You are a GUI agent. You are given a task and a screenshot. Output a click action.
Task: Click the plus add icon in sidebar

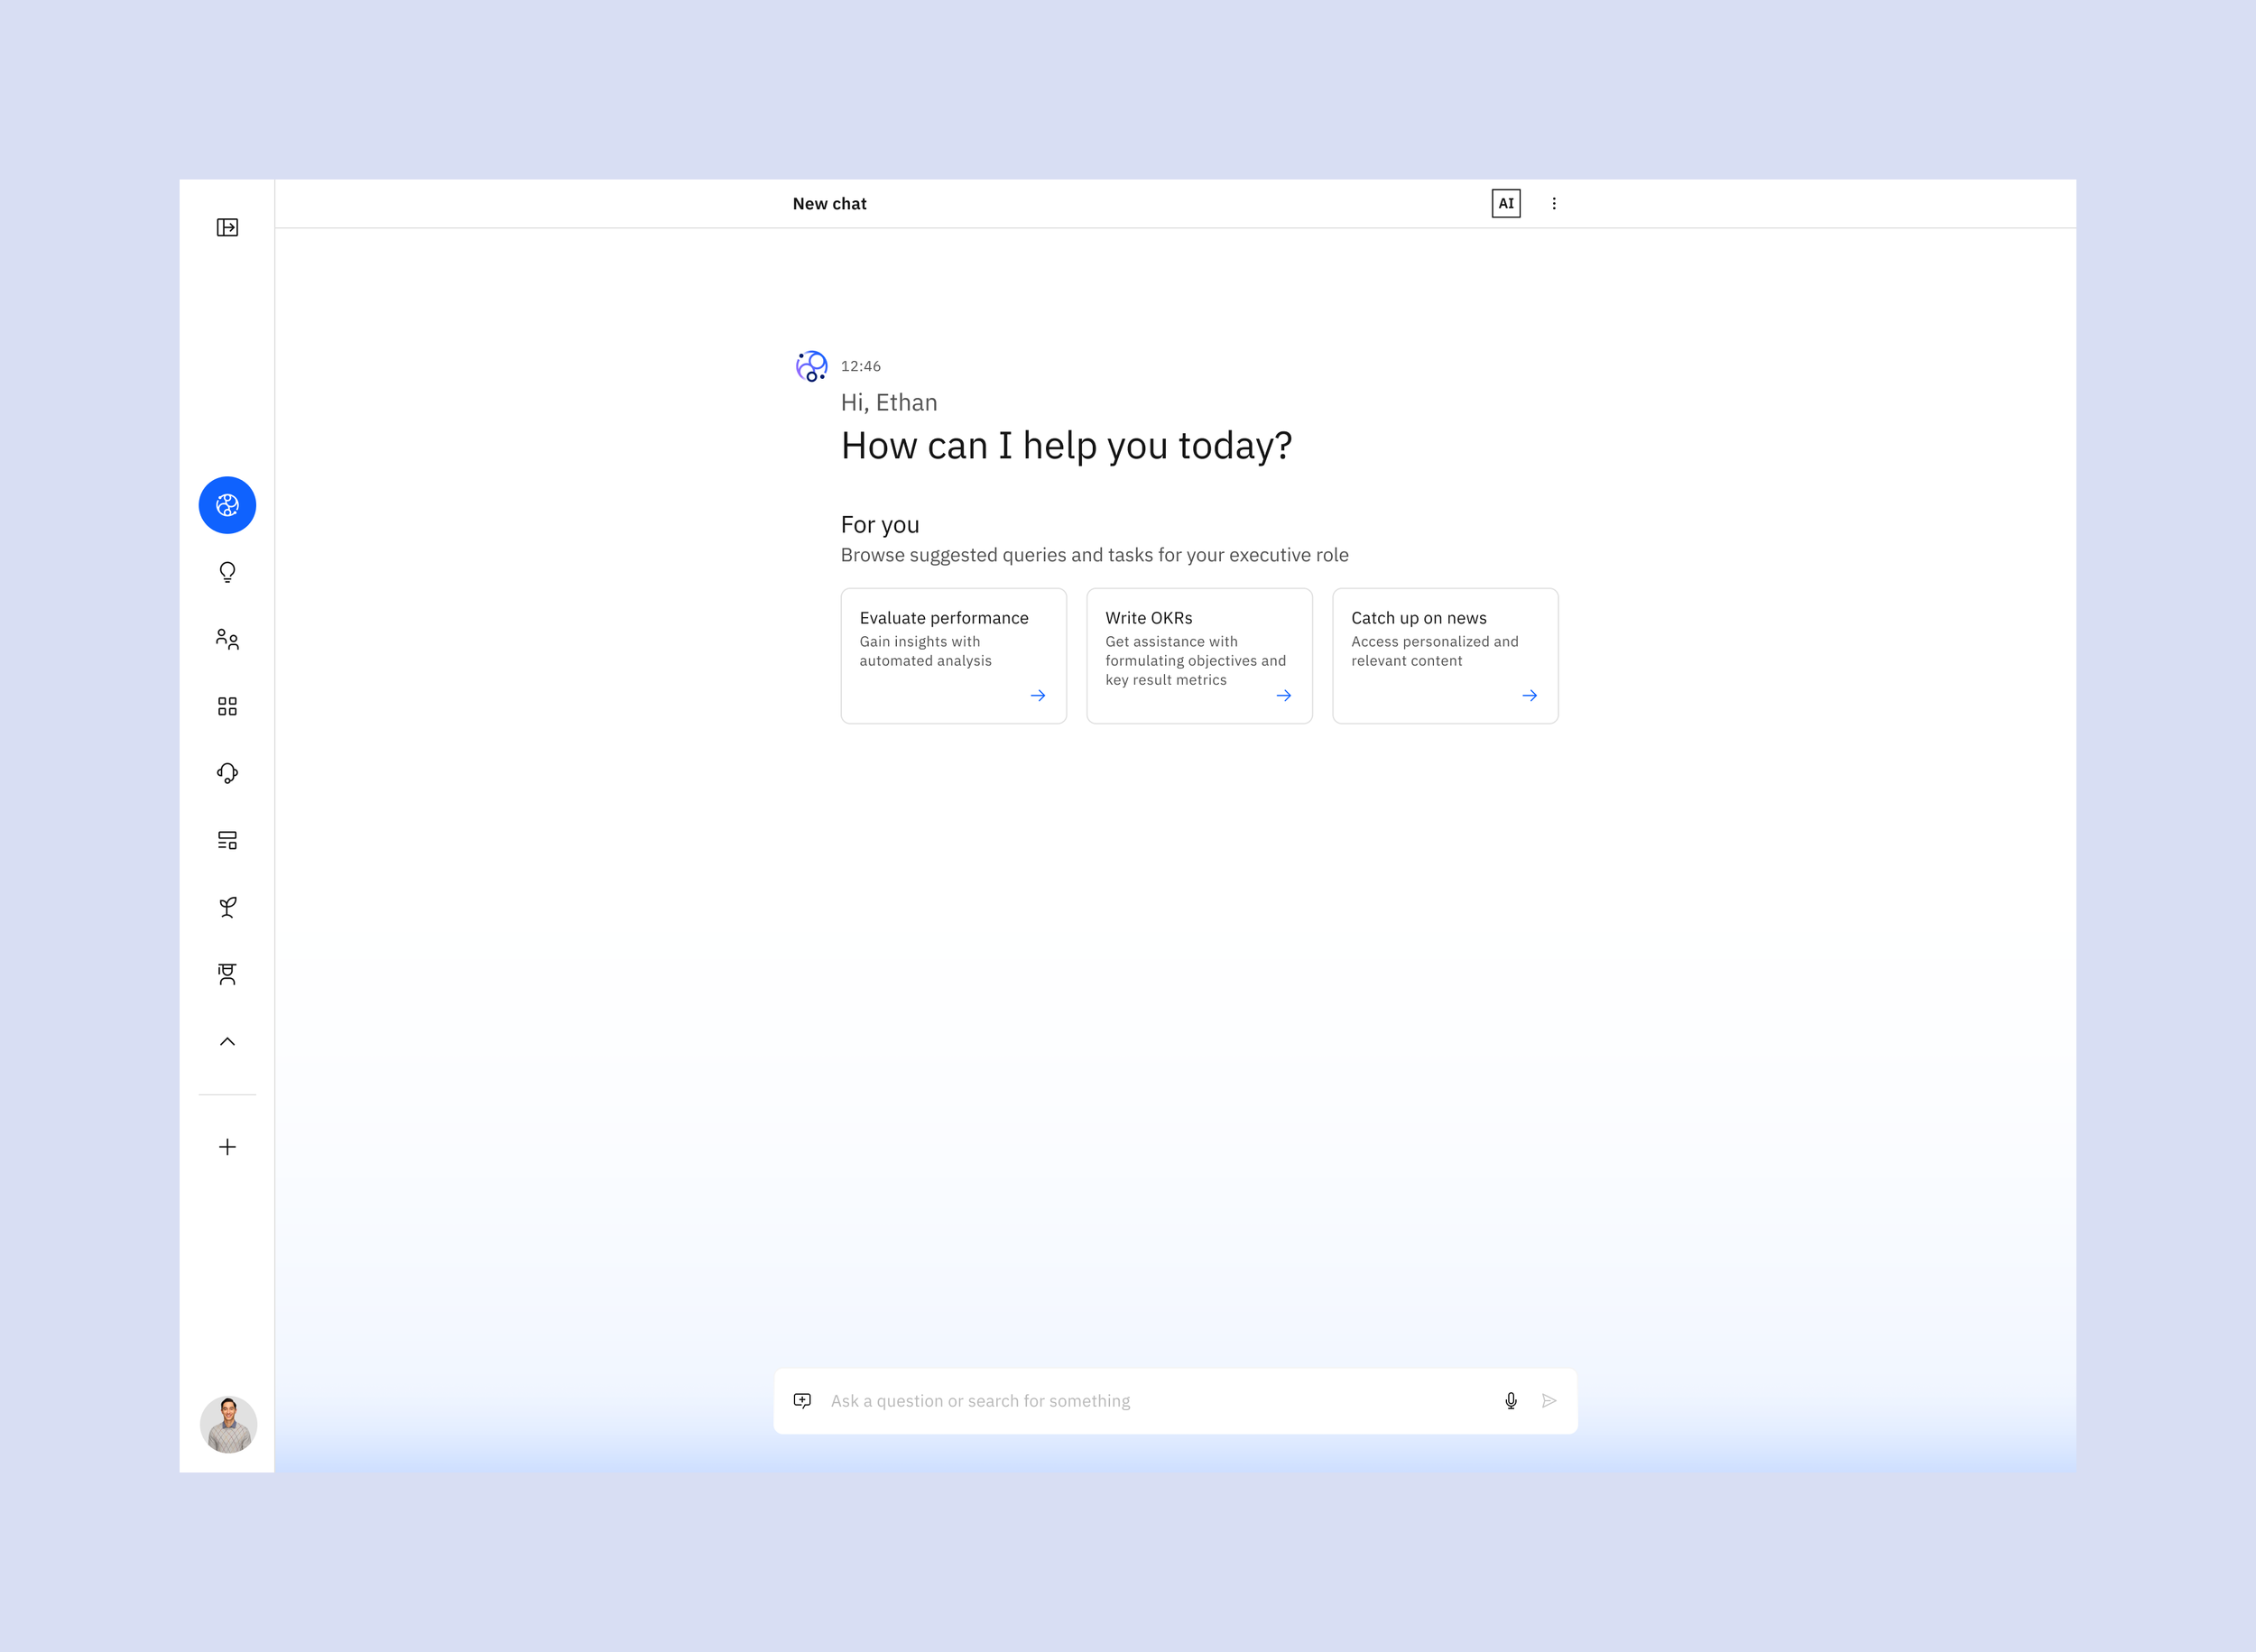pyautogui.click(x=227, y=1147)
